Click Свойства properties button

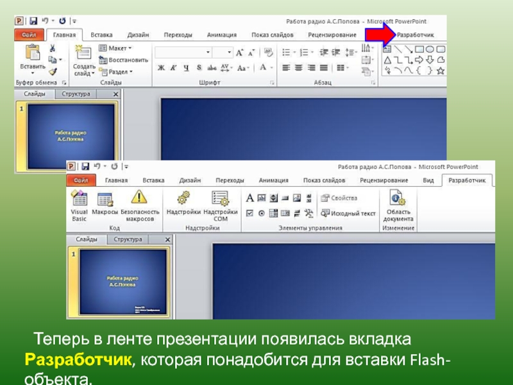[x=339, y=198]
